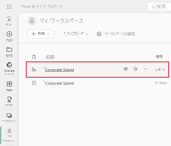Select My Workspace (マイワークスペース) in sidebar
Viewport: 171px width, 146px height.
coord(9,135)
